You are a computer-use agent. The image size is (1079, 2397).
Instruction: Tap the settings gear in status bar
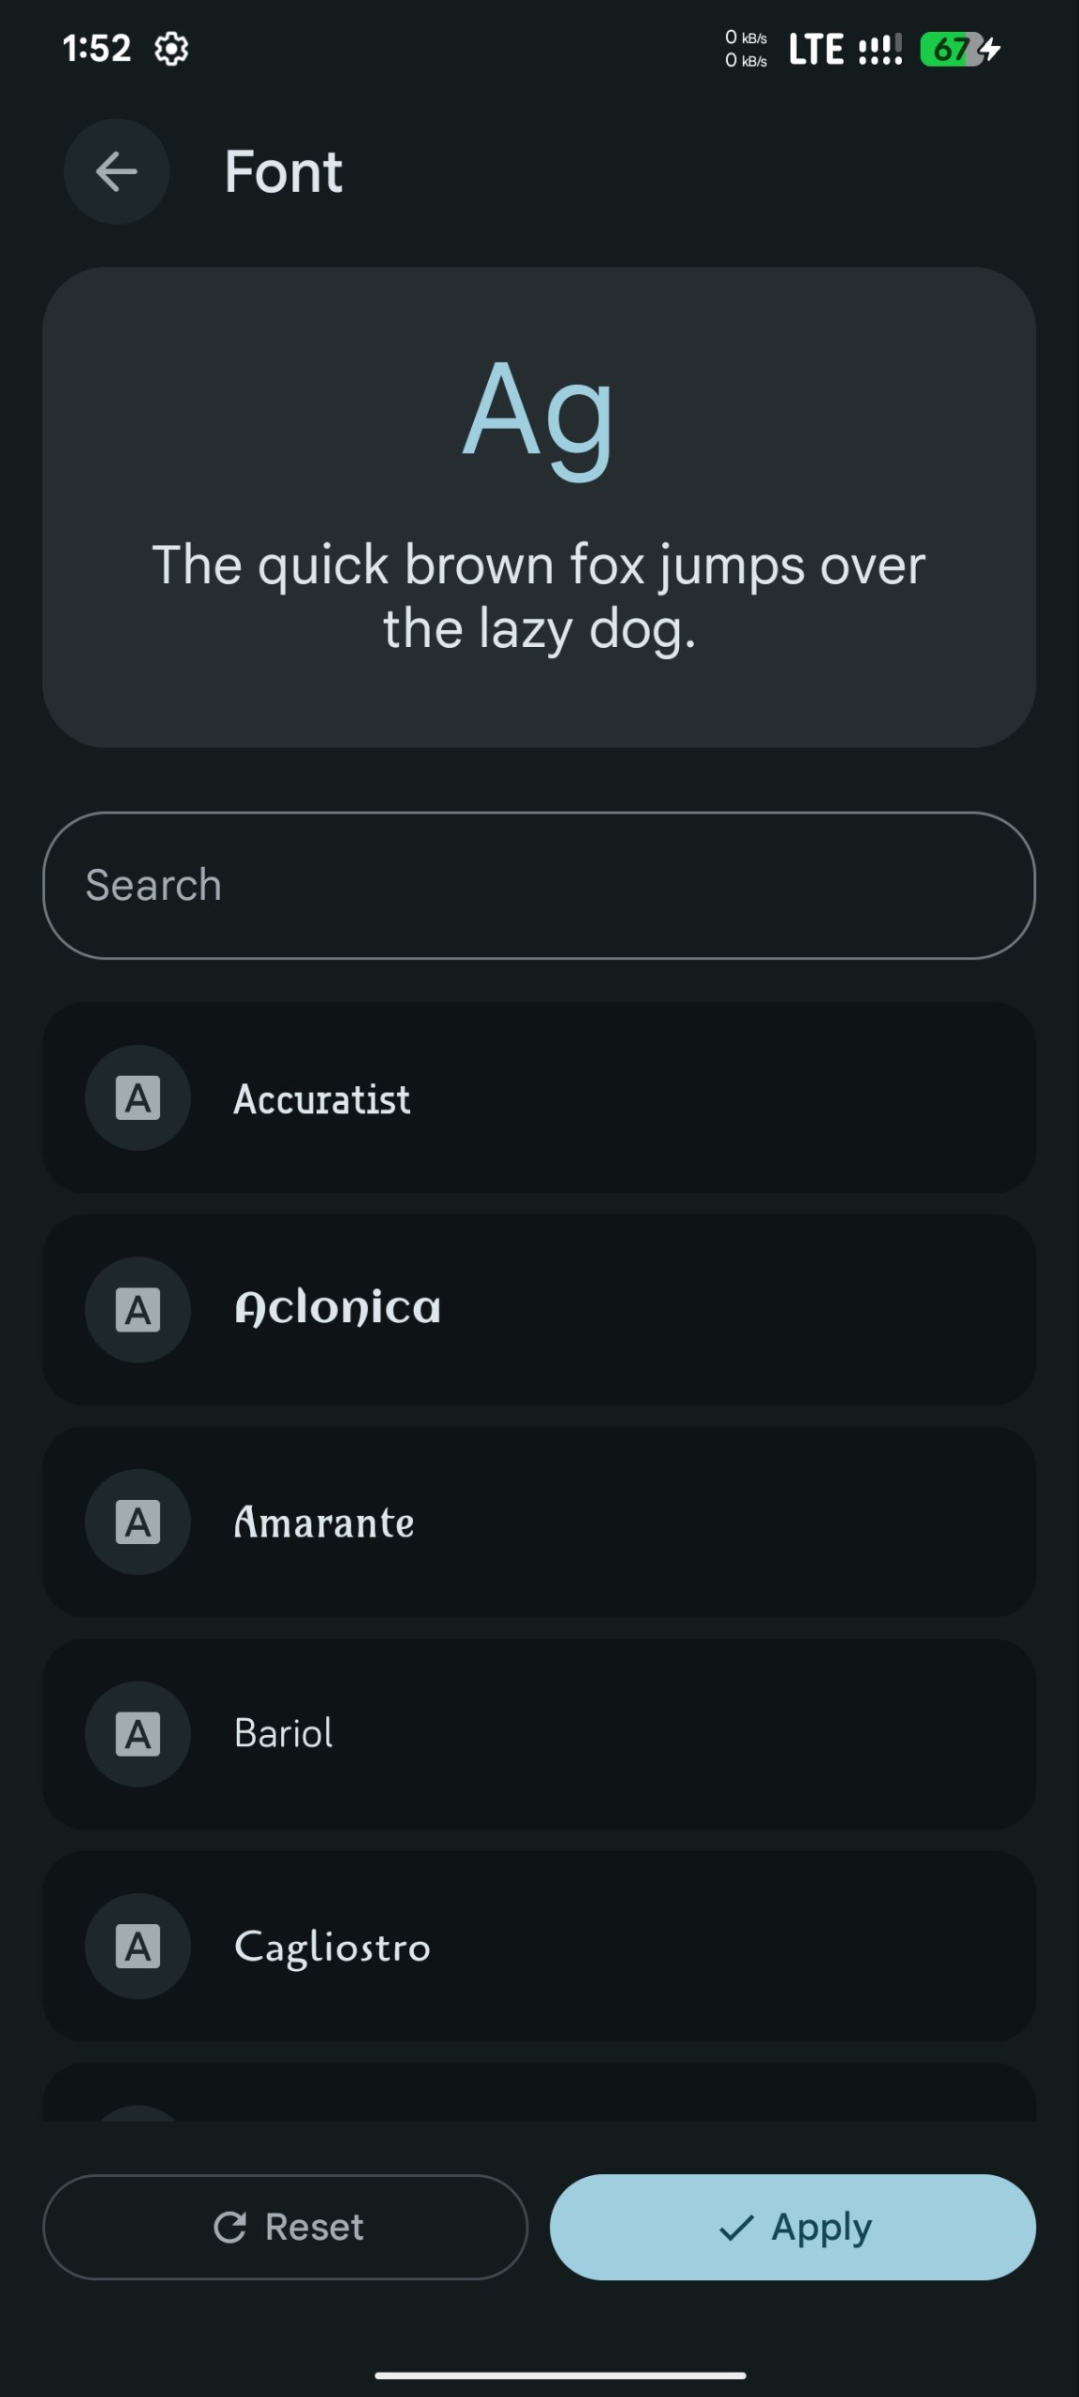click(x=171, y=49)
